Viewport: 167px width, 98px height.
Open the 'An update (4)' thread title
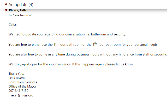coord(21,5)
